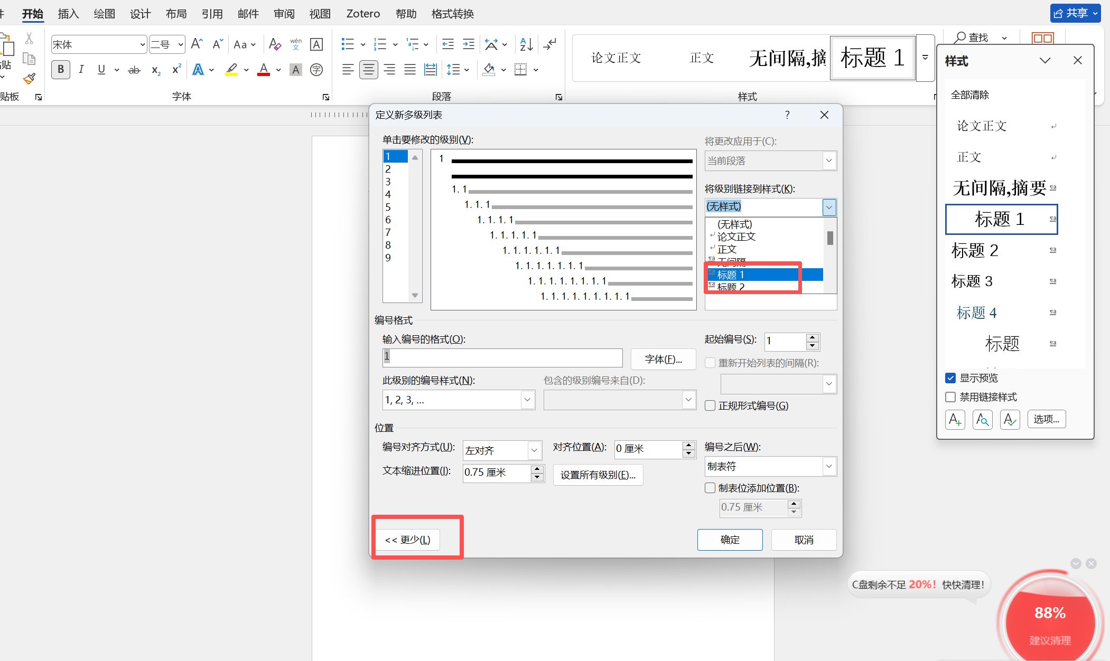Open the bullet list icon
This screenshot has height=661, width=1110.
pyautogui.click(x=348, y=44)
